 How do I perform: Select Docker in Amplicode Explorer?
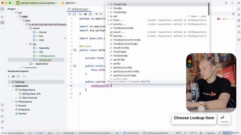tap(23, 114)
